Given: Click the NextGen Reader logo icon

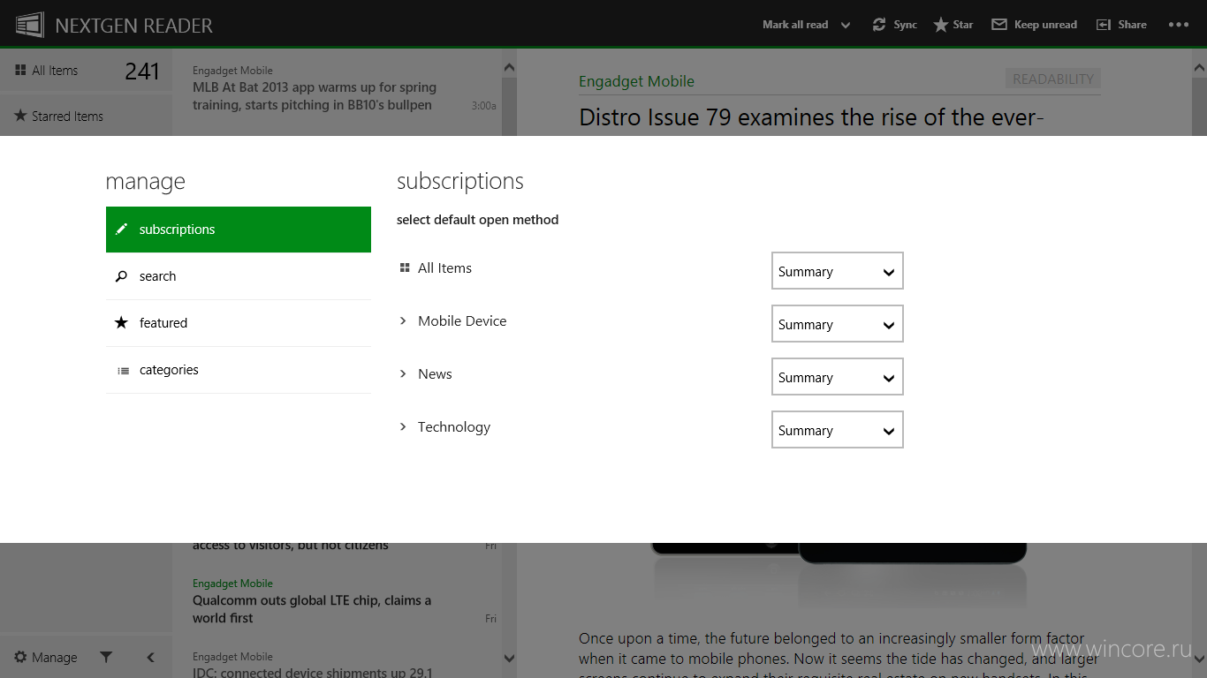Looking at the screenshot, I should click(29, 25).
